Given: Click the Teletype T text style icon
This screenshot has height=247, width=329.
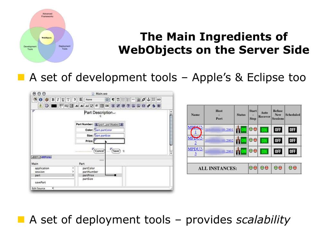Looking at the screenshot, I should 68,100.
